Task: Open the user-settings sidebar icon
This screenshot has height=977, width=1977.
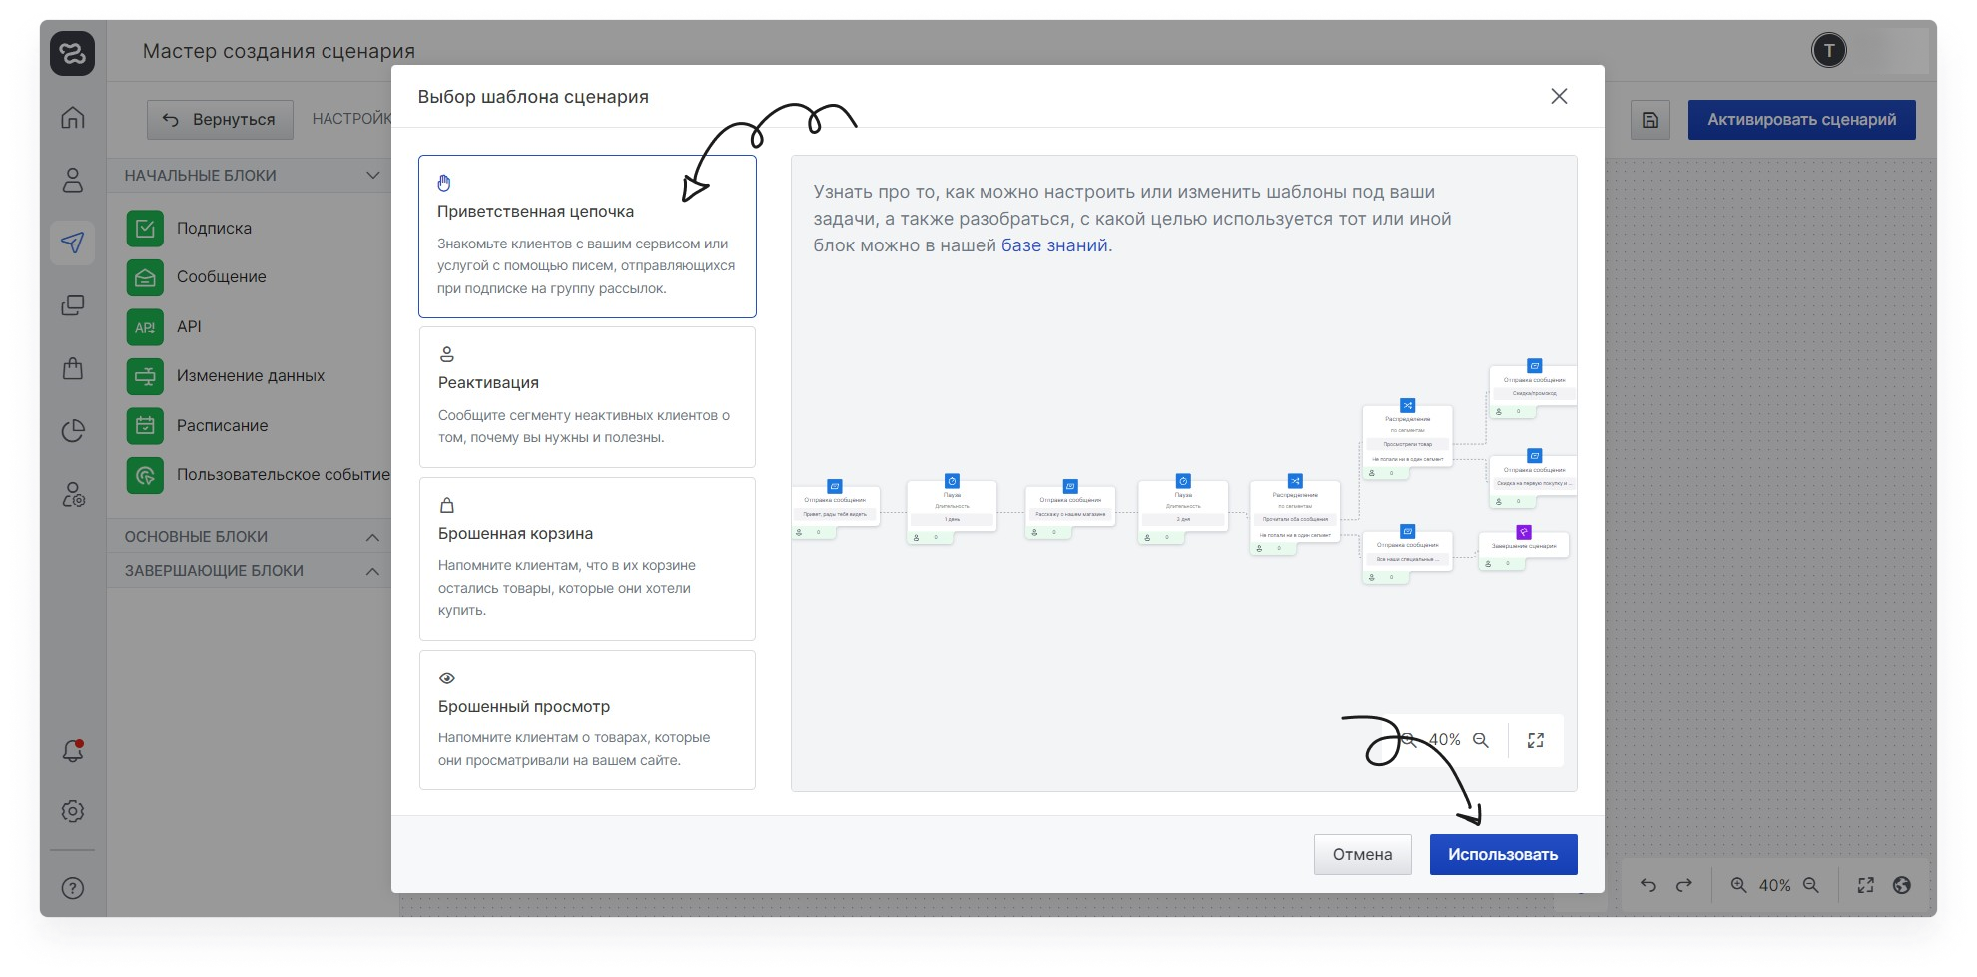Action: click(x=72, y=494)
